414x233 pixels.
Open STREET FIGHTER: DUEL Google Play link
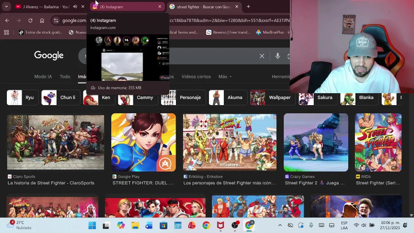pyautogui.click(x=143, y=183)
